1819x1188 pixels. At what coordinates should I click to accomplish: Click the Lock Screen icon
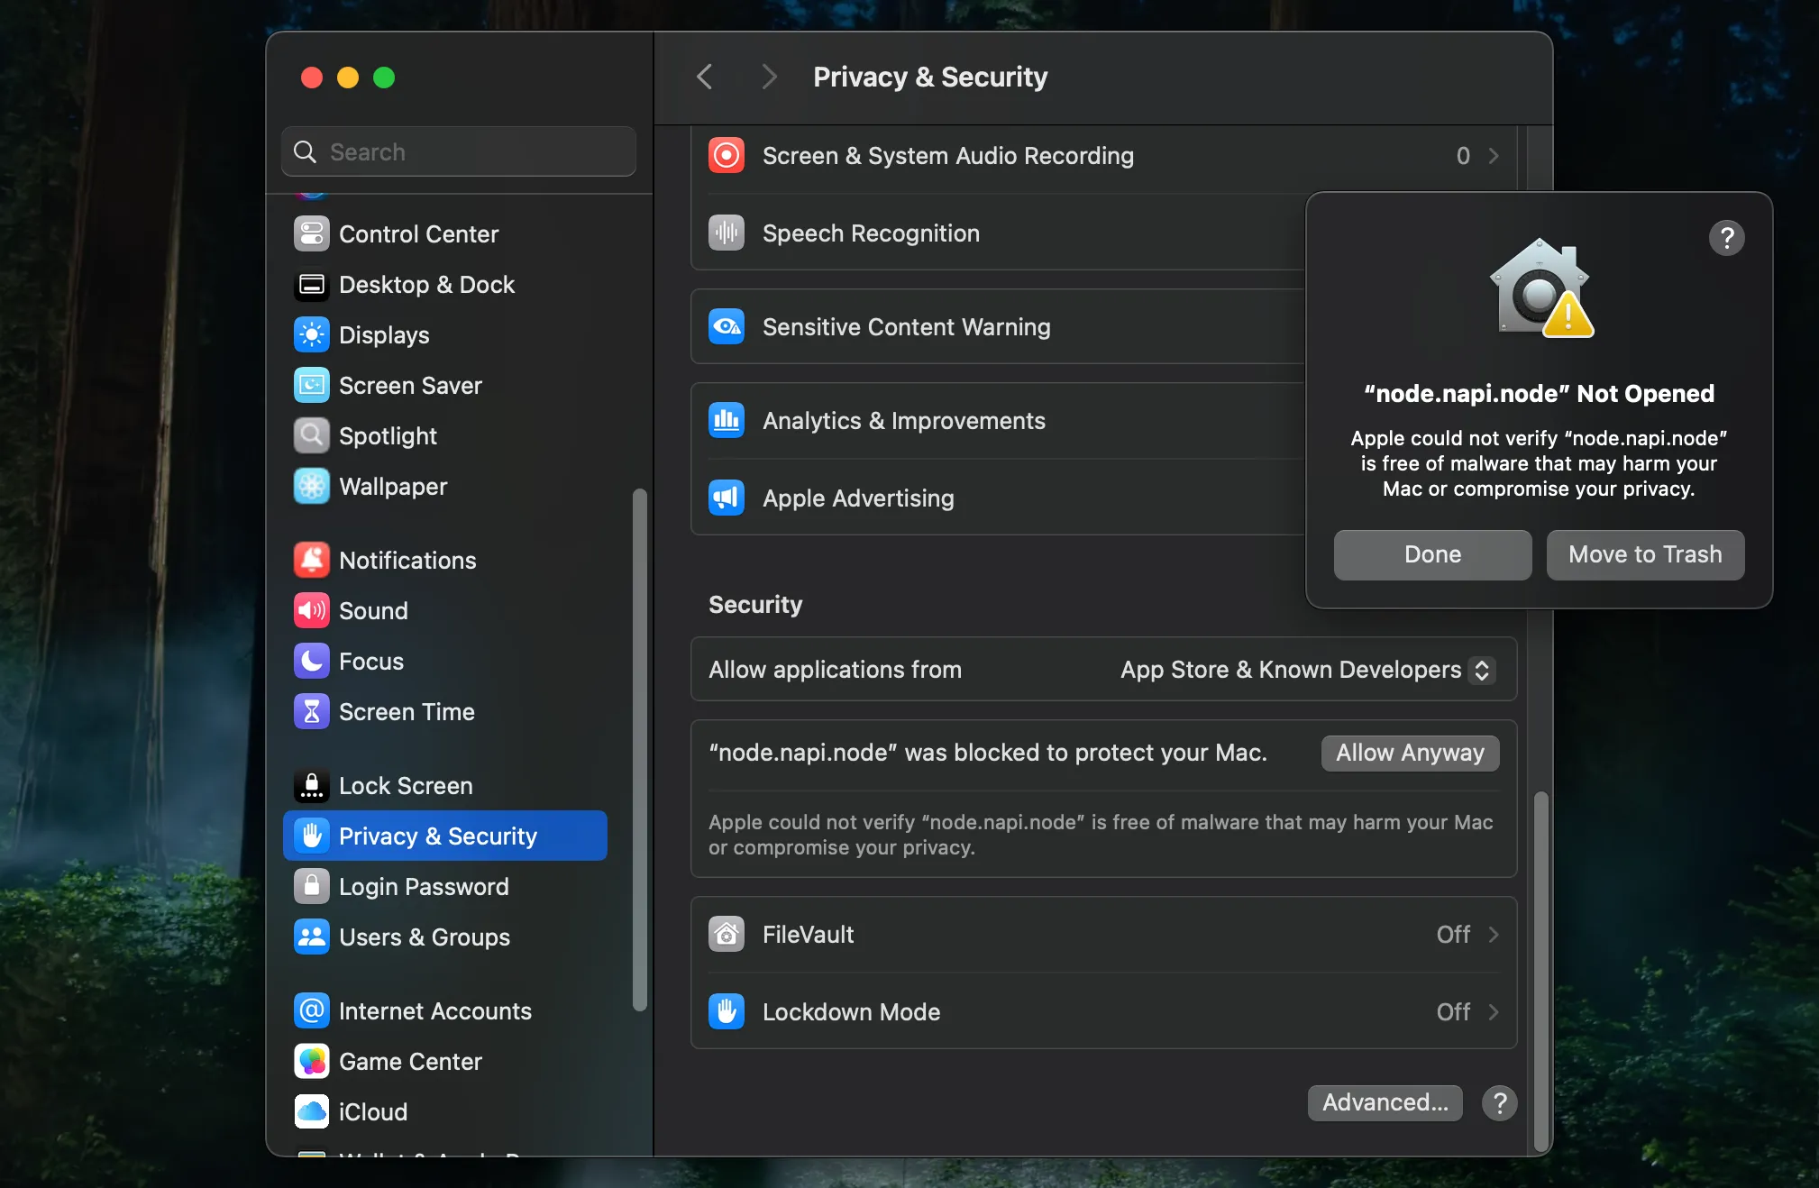[x=311, y=786]
